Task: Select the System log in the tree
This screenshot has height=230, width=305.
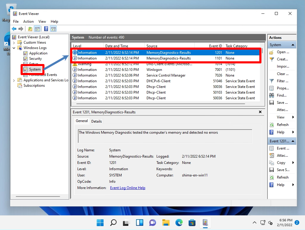Action: coord(35,69)
